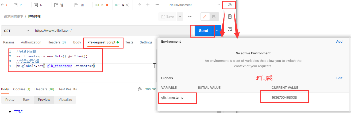Switch to edit mode pencil icon

(205, 17)
